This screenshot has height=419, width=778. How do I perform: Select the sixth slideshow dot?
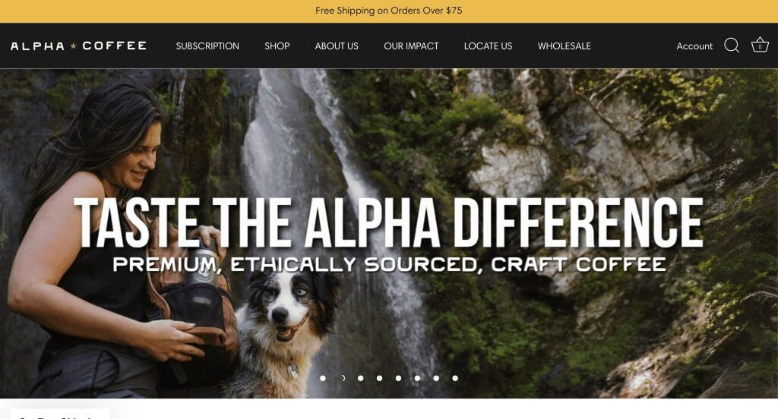pos(417,378)
